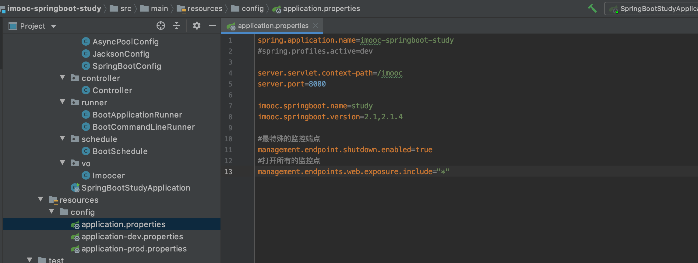
Task: Open Project panel settings gear
Action: 197,26
